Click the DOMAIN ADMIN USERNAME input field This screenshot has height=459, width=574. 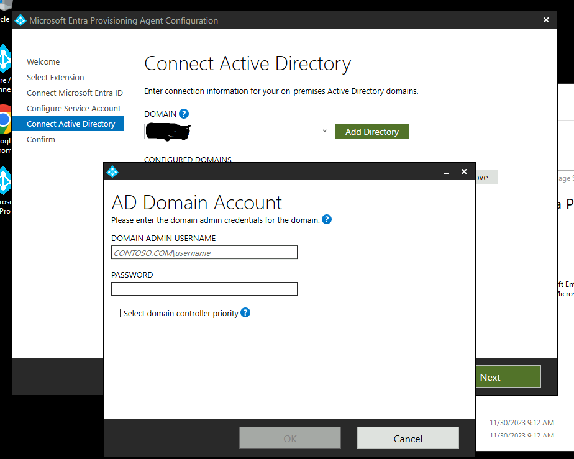[x=204, y=252]
